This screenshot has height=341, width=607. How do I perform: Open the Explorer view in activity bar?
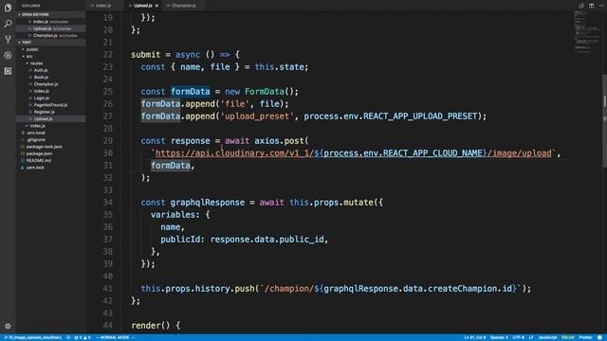pyautogui.click(x=8, y=8)
